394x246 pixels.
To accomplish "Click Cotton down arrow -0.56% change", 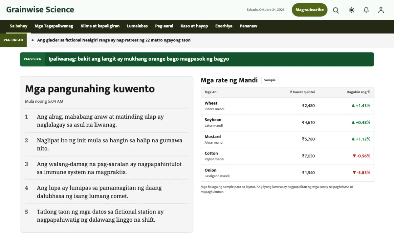I will pyautogui.click(x=361, y=156).
